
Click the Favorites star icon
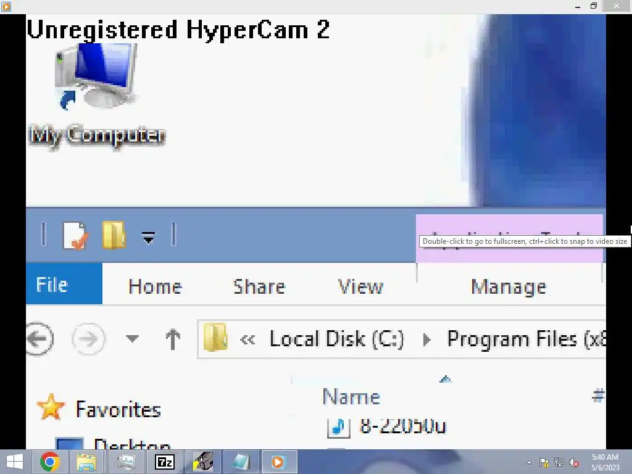click(51, 407)
